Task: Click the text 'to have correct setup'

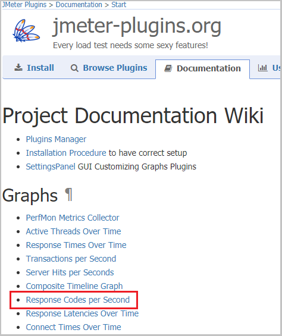Action: (148, 153)
